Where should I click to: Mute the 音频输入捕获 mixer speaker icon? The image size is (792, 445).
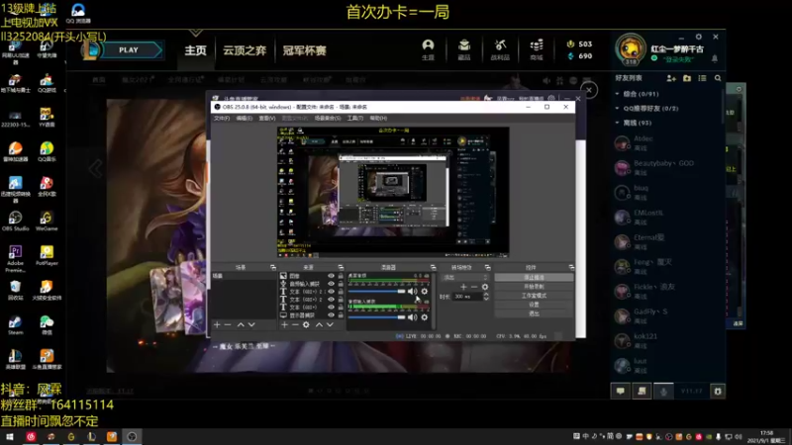coord(413,317)
